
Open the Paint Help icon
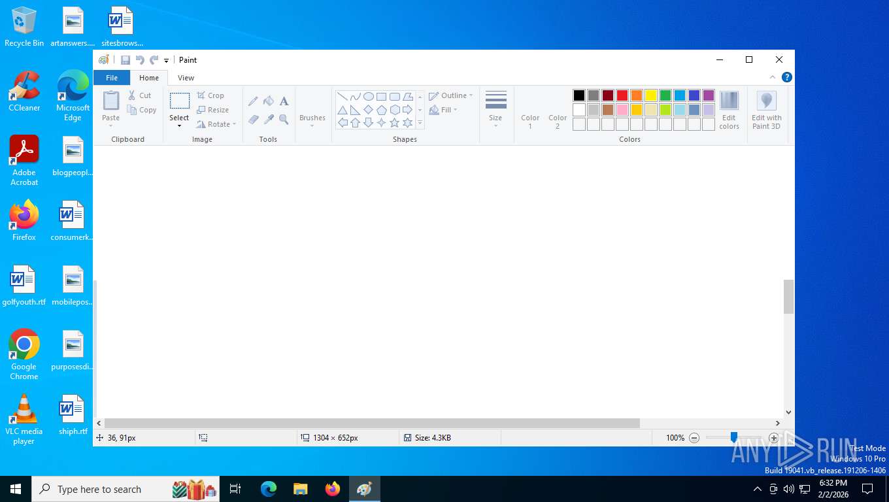(x=787, y=77)
